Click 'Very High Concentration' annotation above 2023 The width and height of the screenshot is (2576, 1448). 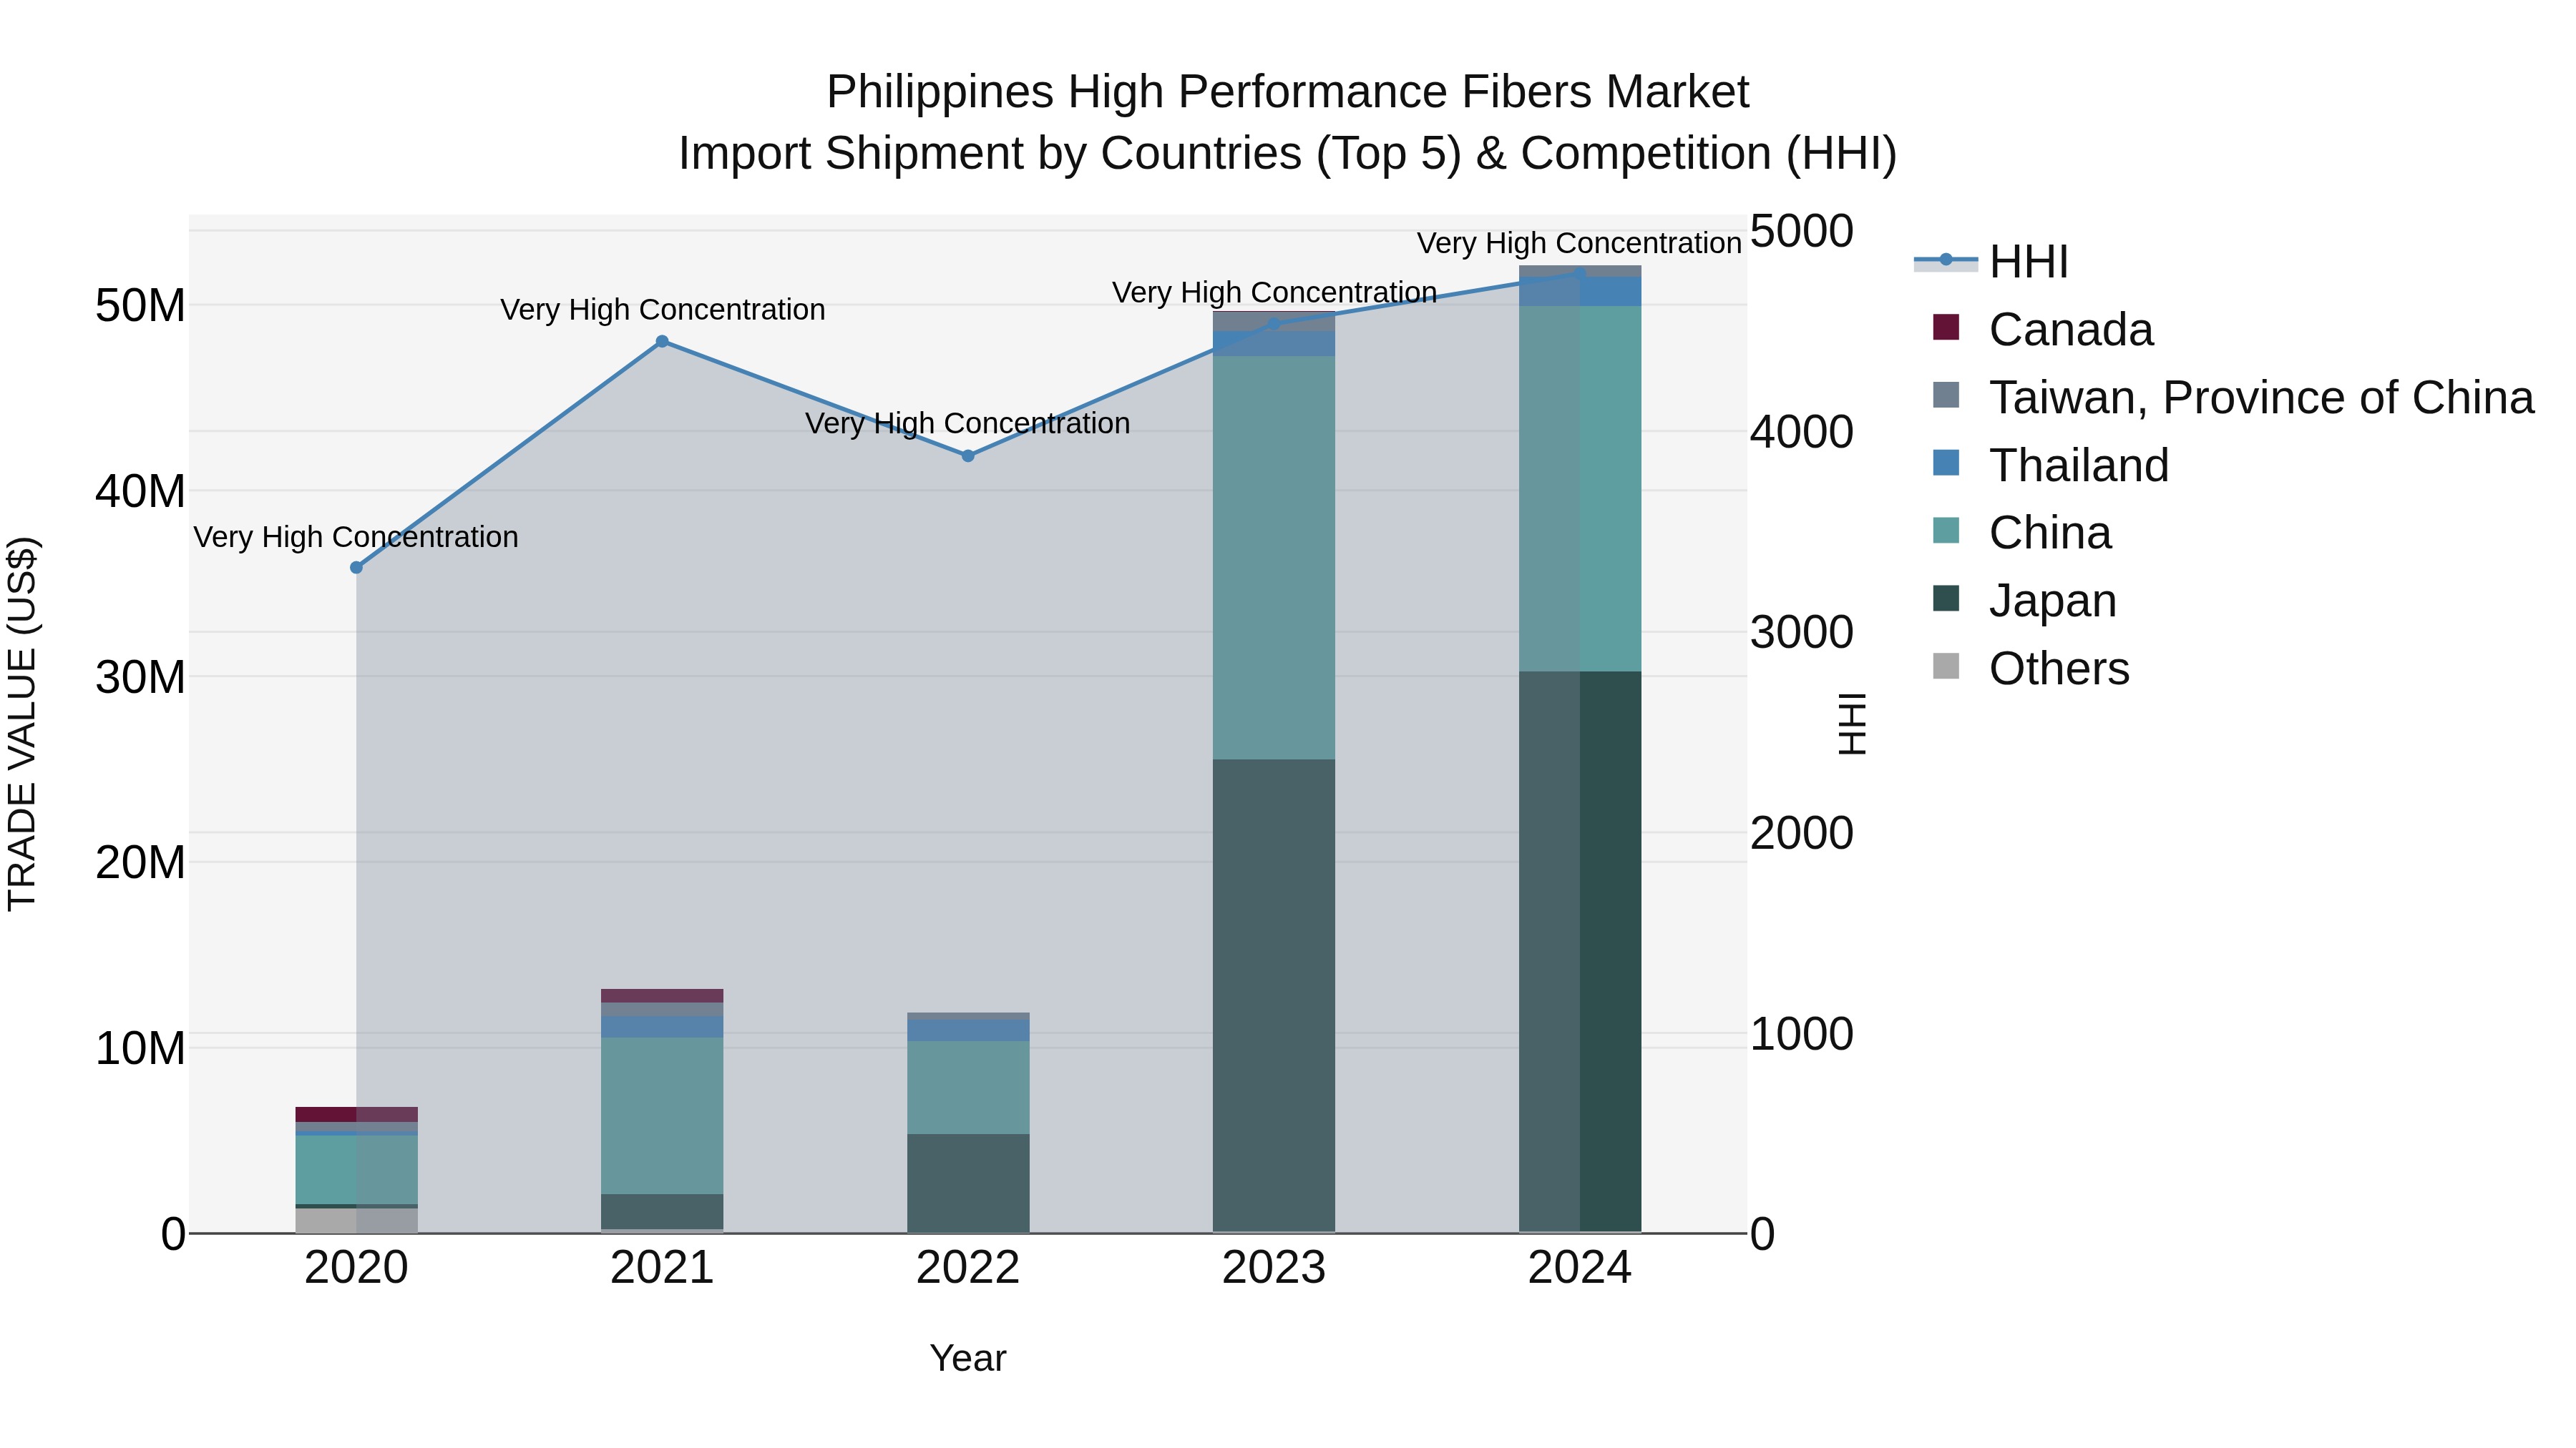pyautogui.click(x=1274, y=292)
